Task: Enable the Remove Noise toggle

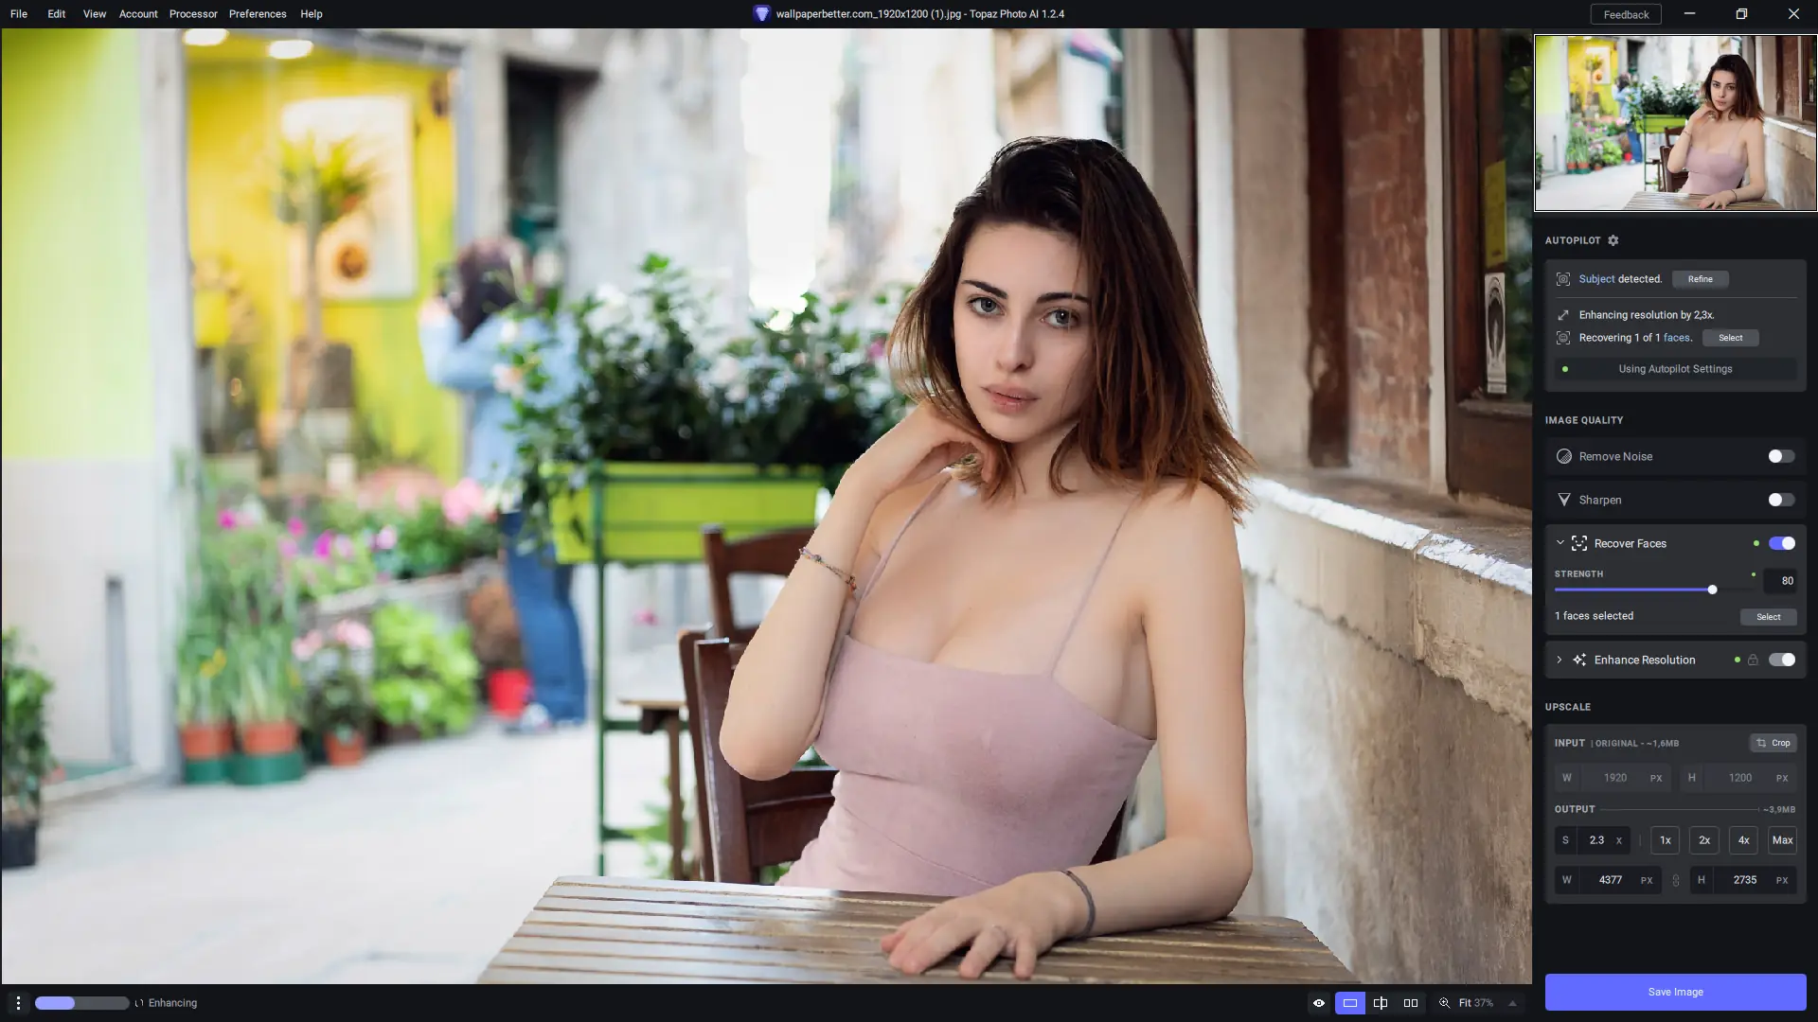Action: click(x=1780, y=456)
